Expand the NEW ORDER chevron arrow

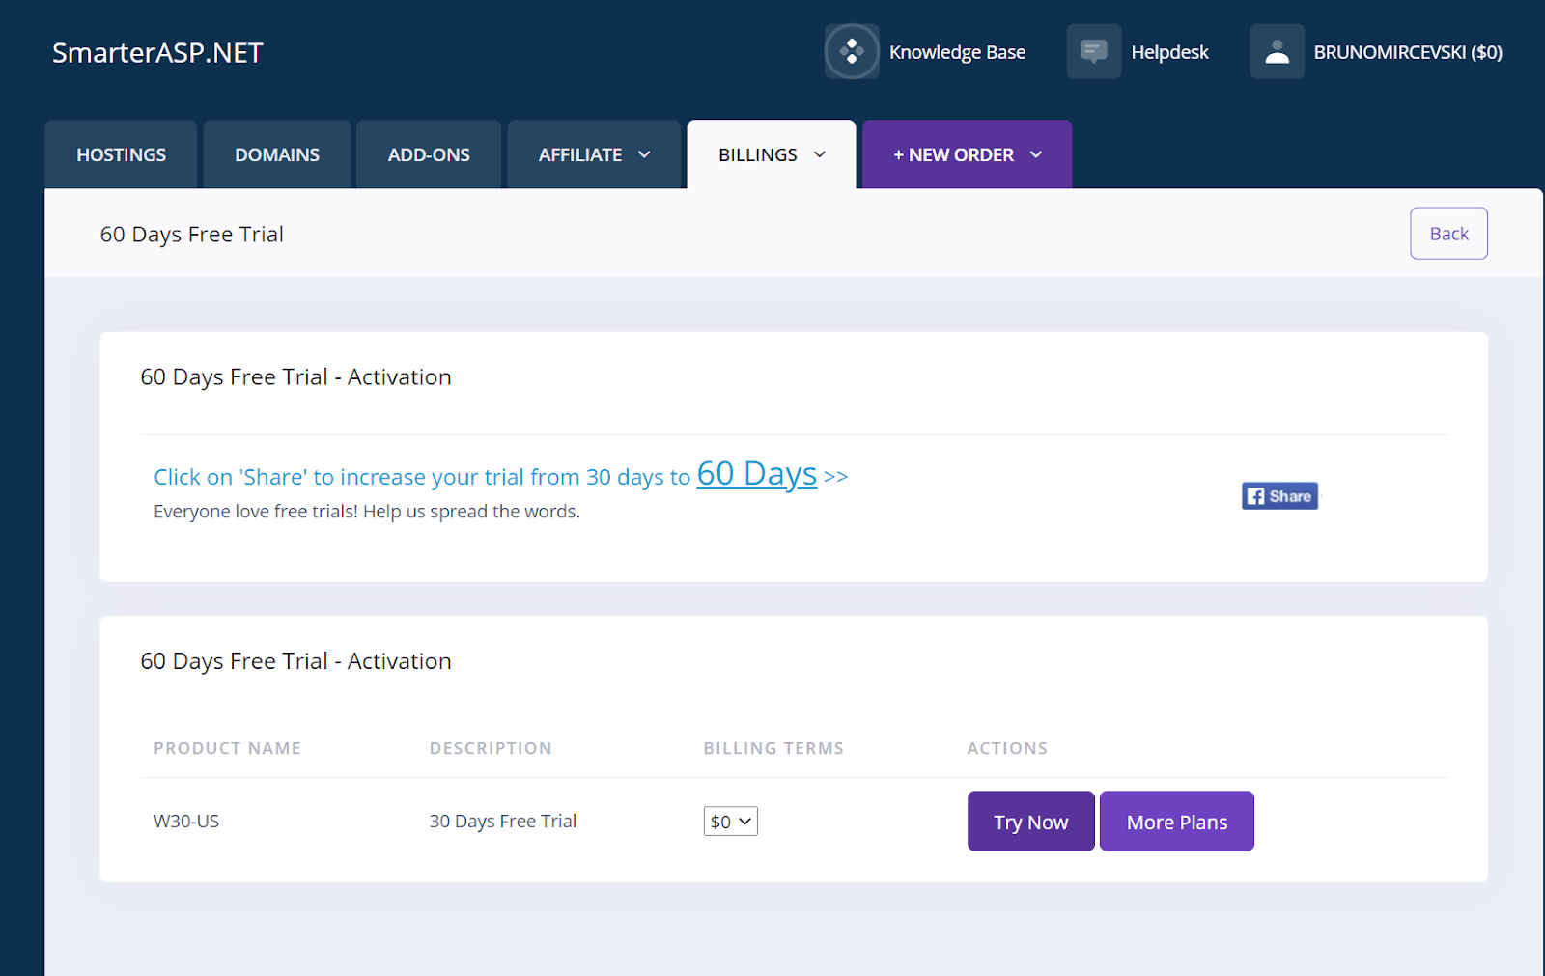1036,154
